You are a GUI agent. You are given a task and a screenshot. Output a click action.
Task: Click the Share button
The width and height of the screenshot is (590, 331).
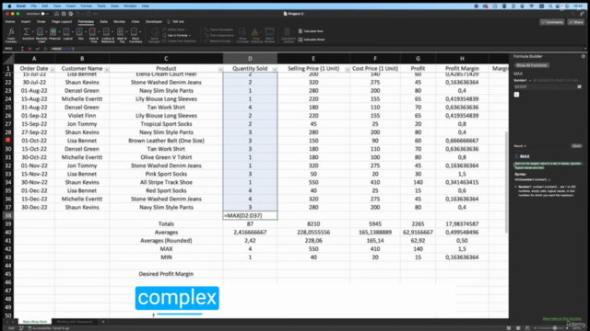pos(576,22)
